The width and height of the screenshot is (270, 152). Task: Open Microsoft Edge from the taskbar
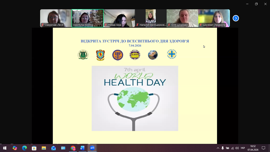tap(24, 148)
